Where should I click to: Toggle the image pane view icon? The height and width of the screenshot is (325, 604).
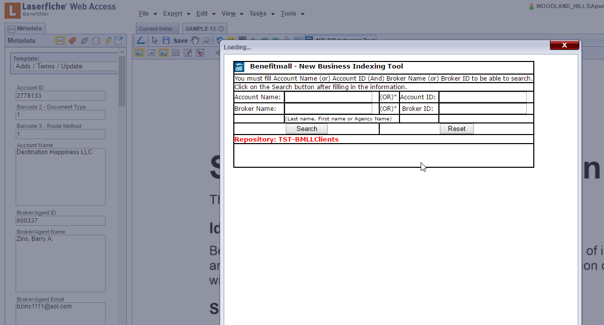coord(139,53)
